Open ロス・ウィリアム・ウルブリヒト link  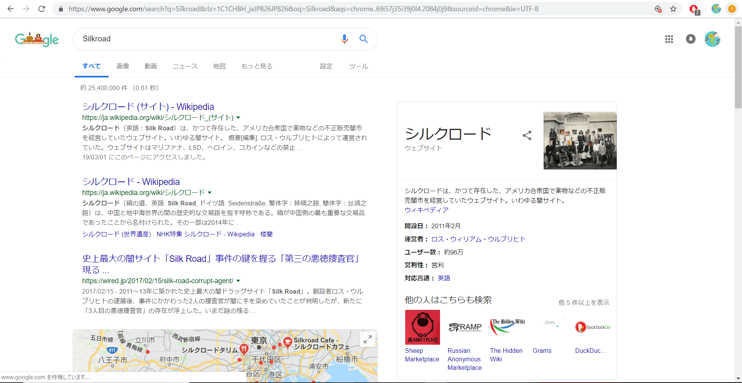click(478, 239)
